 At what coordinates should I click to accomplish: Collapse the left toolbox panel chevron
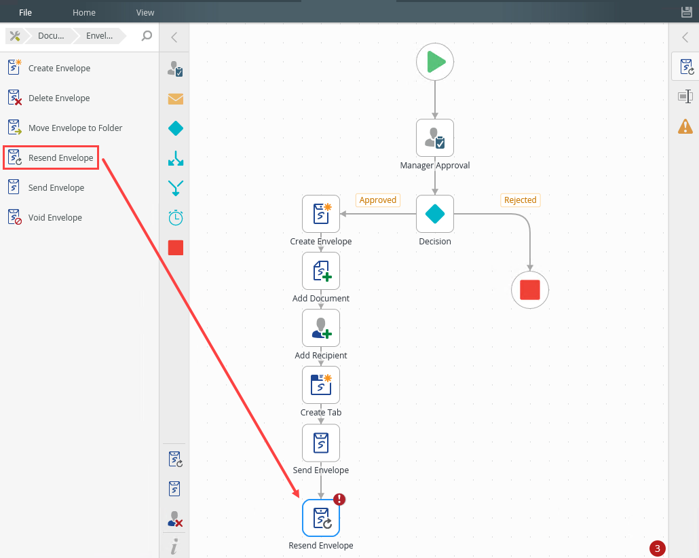tap(174, 37)
